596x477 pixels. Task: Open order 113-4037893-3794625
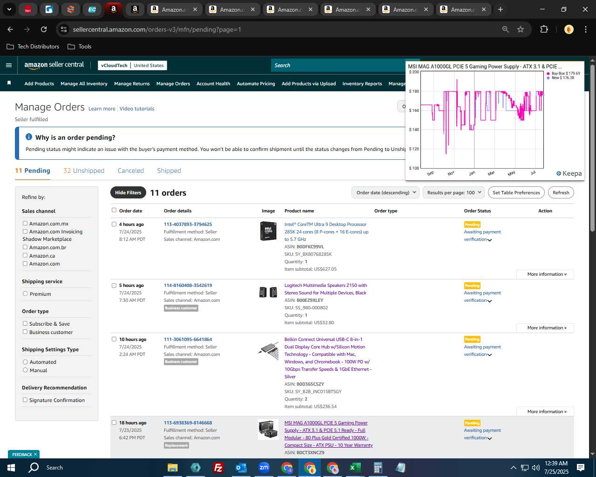click(188, 225)
